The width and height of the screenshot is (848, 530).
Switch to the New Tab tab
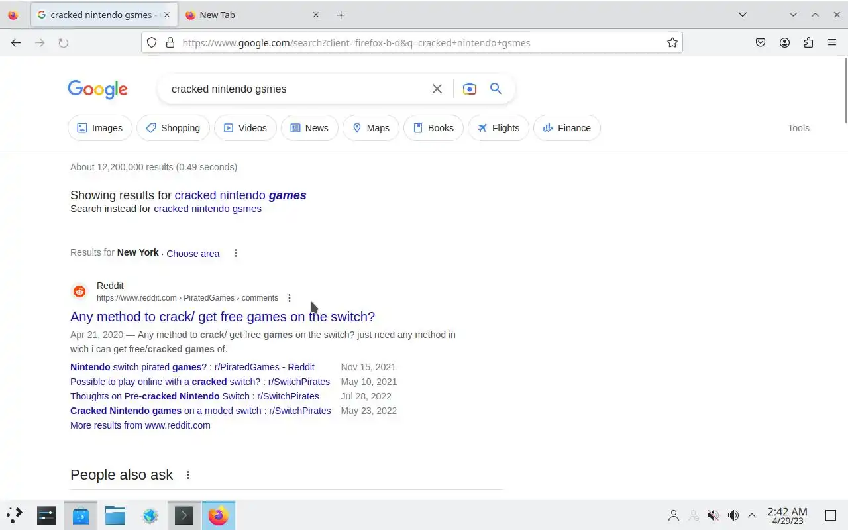pos(251,15)
